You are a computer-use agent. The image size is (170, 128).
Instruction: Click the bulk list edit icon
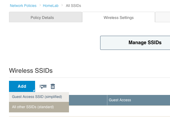pyautogui.click(x=43, y=87)
